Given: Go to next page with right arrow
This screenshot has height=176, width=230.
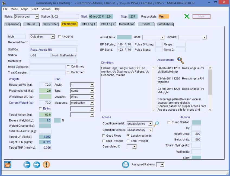Looking at the screenshot, I should pos(37,165).
